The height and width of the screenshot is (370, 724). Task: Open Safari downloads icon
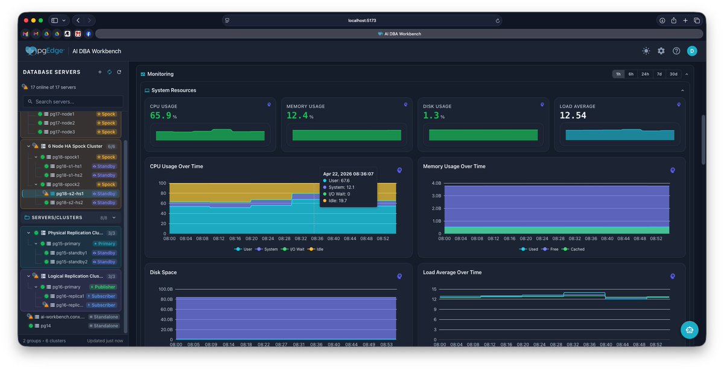coord(662,21)
